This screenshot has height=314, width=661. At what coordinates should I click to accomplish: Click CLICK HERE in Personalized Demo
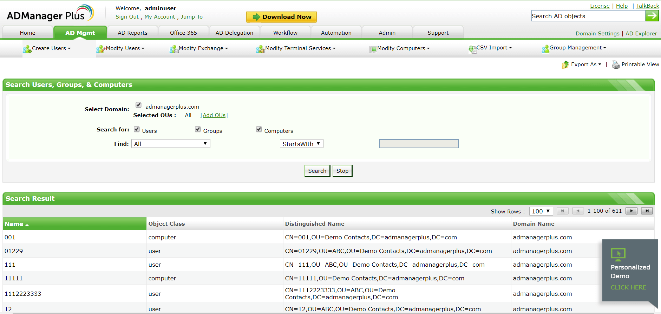point(628,287)
